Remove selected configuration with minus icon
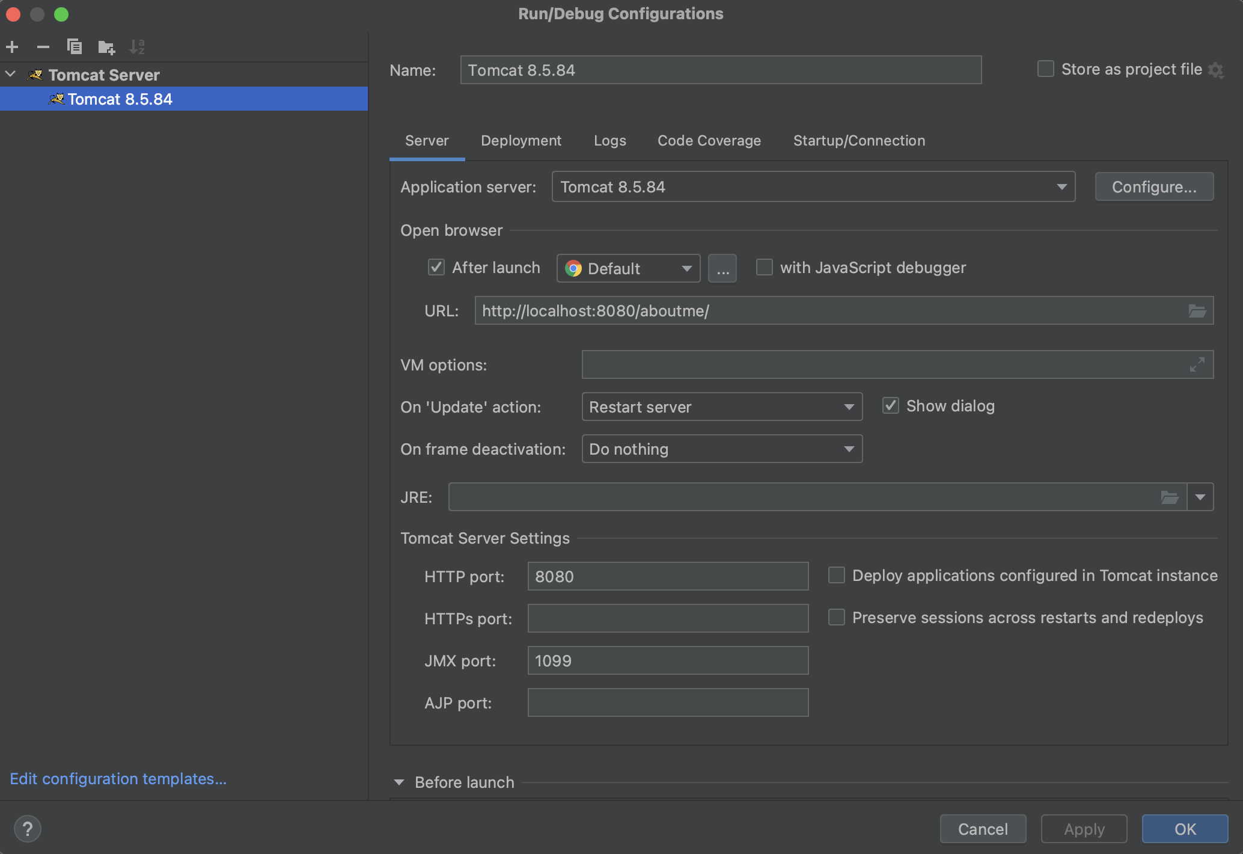Screen dimensions: 1243x854 [43, 47]
